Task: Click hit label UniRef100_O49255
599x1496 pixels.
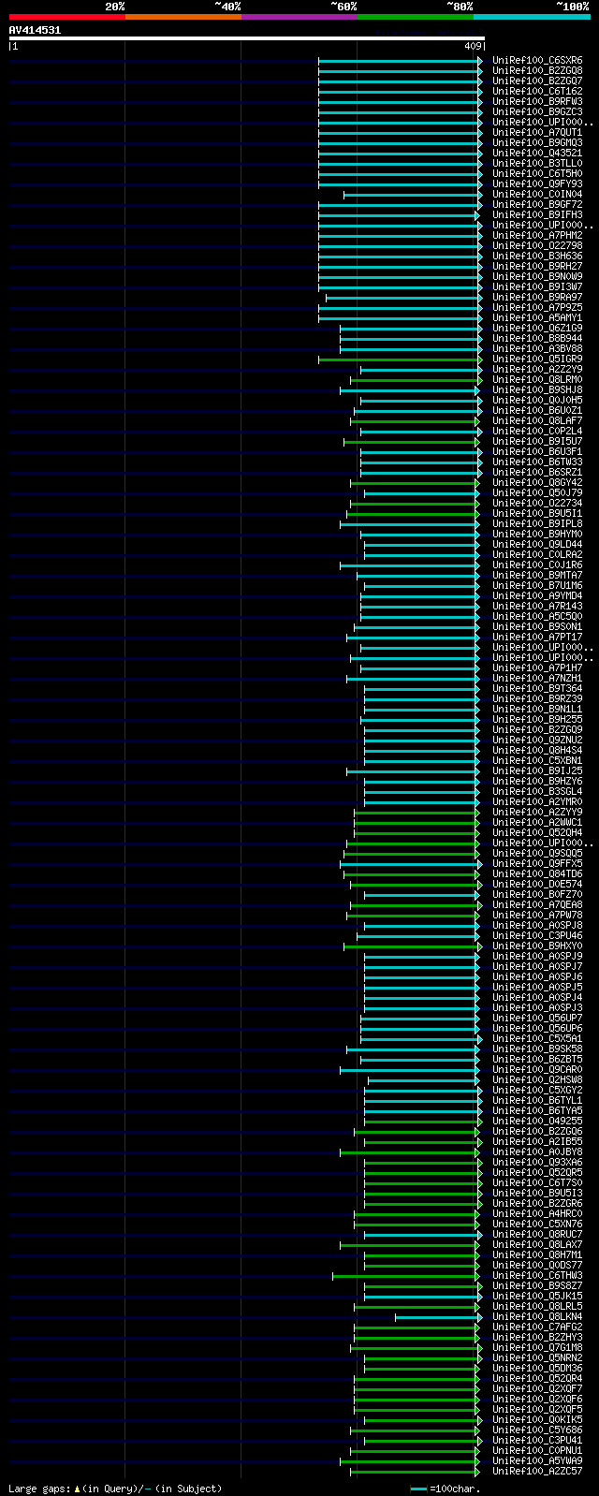Action: pos(537,1122)
